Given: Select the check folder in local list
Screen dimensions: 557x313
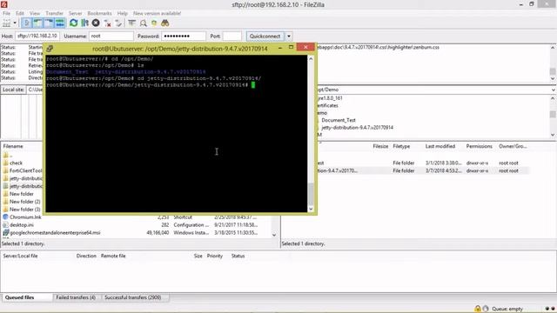Looking at the screenshot, I should 16,163.
